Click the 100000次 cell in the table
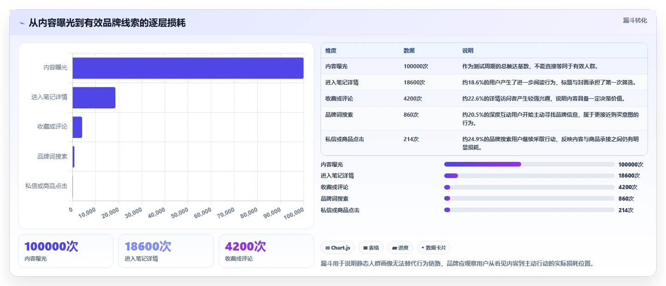The width and height of the screenshot is (666, 286). 416,66
